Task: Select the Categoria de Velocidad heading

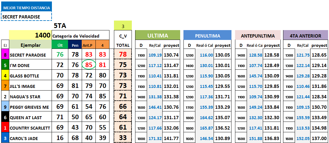Action: pos(80,36)
